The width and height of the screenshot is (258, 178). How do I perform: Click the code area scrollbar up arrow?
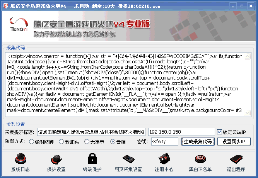pyautogui.click(x=248, y=56)
